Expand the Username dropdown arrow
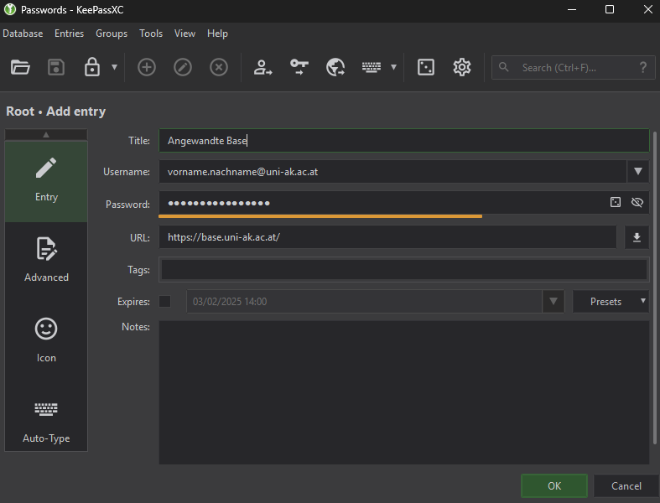This screenshot has height=503, width=660. (638, 172)
